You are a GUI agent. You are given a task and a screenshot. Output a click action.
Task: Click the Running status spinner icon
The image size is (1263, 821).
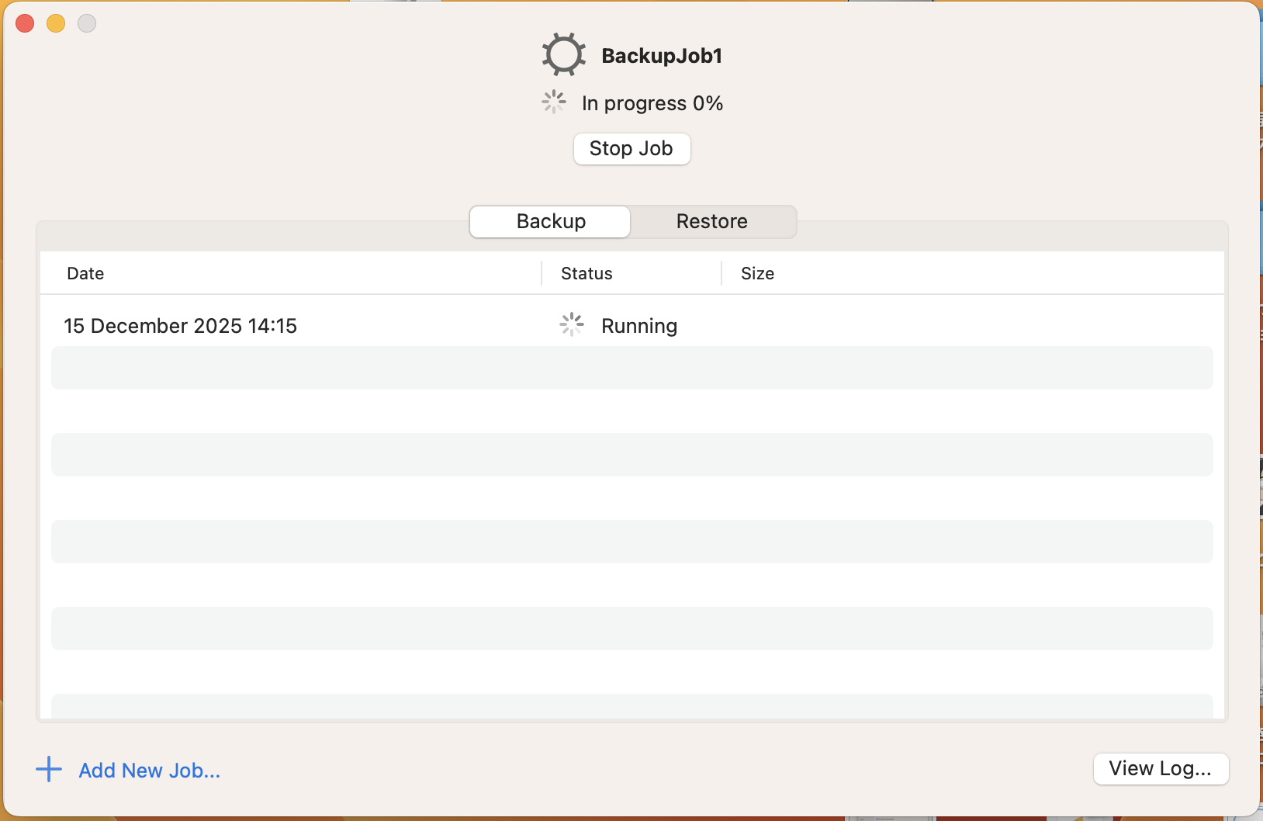572,325
